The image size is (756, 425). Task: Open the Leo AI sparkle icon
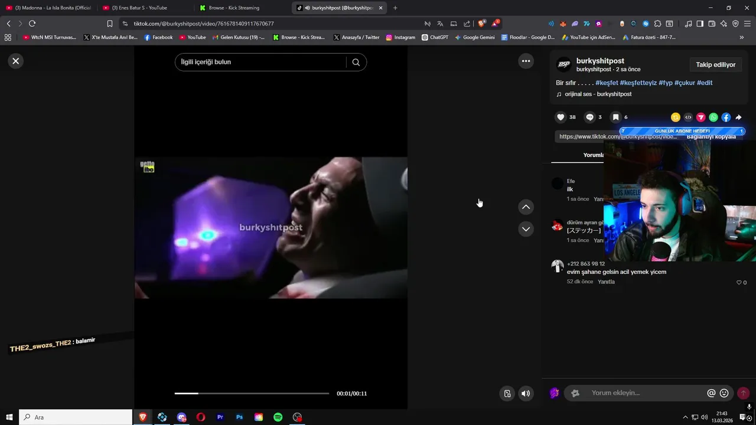(724, 24)
